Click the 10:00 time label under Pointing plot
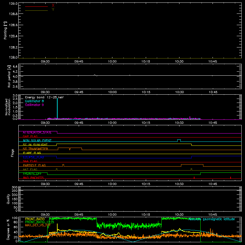The height and width of the screenshot is (245, 245). pyautogui.click(x=112, y=62)
